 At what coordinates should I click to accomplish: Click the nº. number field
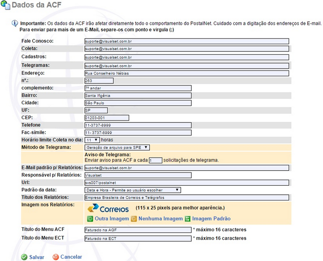pyautogui.click(x=99, y=81)
